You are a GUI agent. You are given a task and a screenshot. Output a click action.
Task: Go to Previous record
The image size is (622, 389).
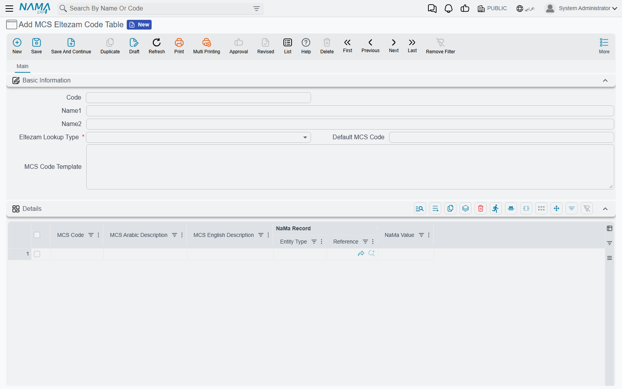370,46
